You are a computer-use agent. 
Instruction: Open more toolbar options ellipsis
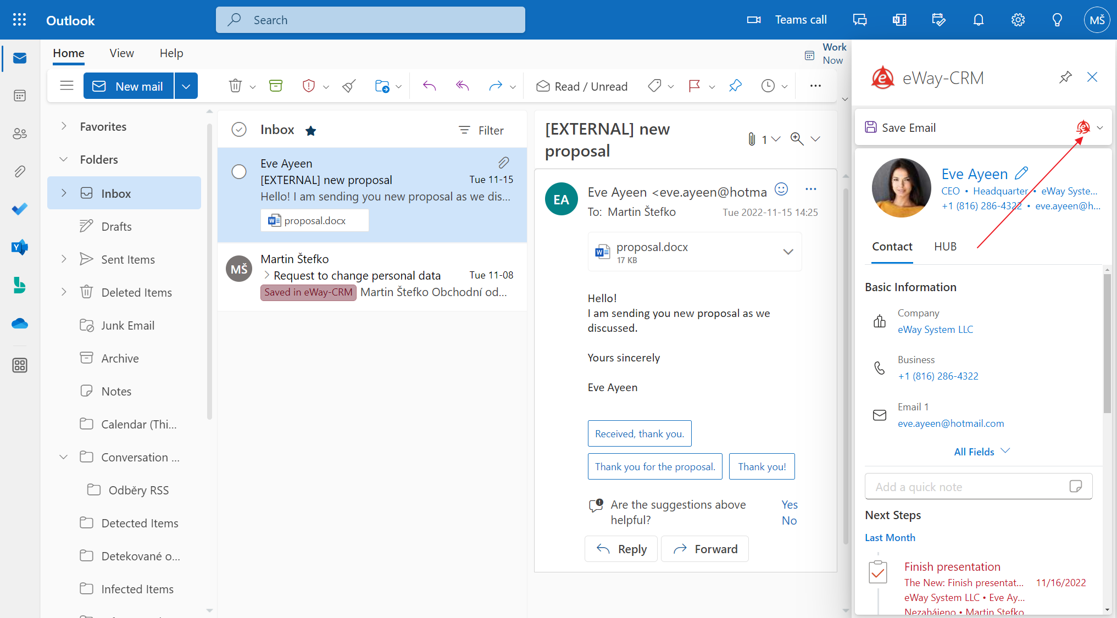tap(815, 86)
